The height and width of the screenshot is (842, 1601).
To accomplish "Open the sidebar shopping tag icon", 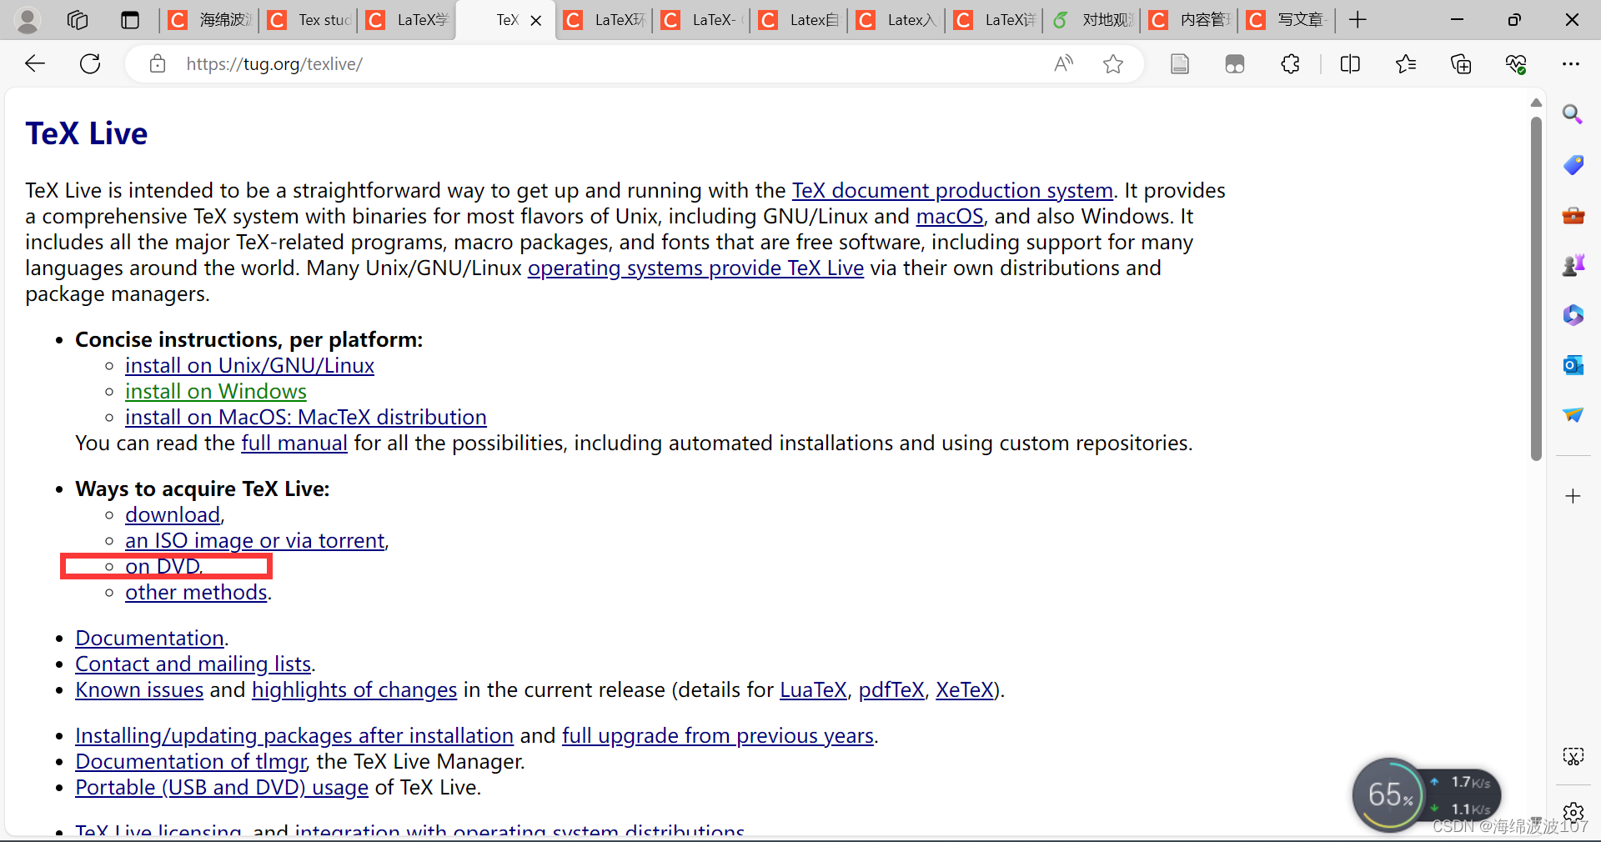I will pyautogui.click(x=1573, y=165).
